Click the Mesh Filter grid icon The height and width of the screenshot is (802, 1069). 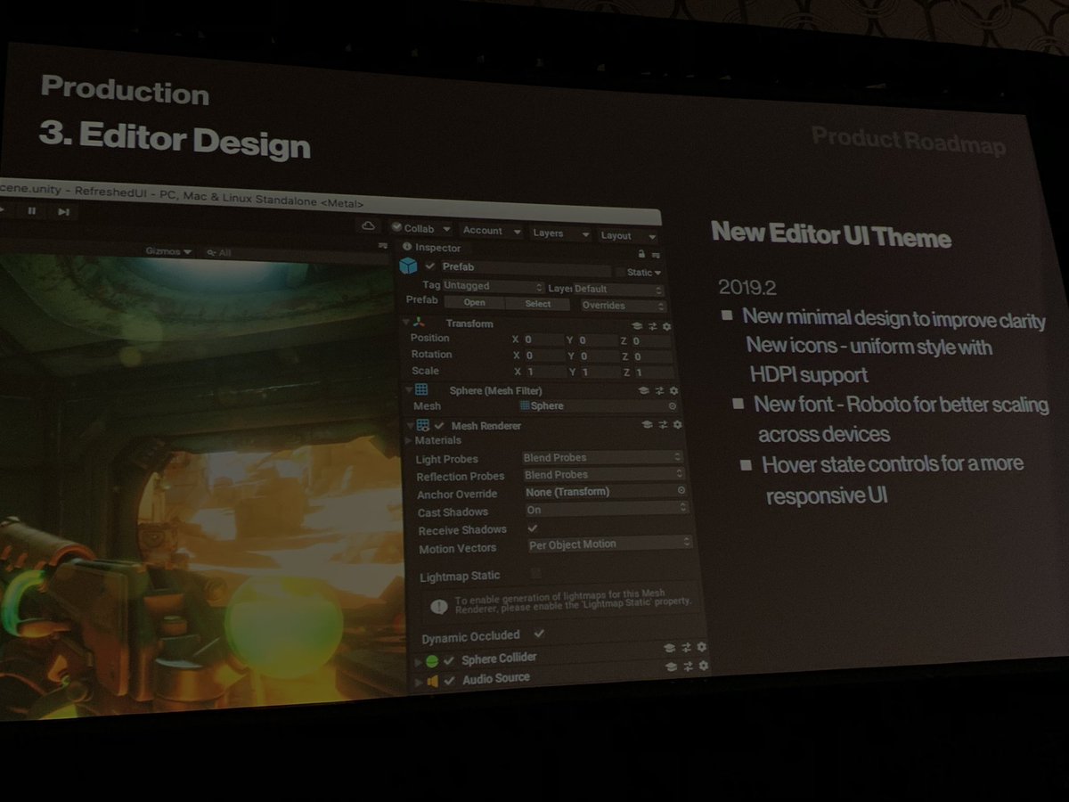pyautogui.click(x=421, y=389)
